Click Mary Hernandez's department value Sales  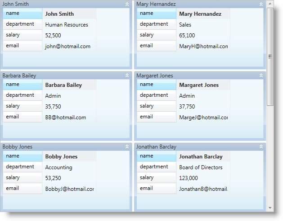[185, 25]
